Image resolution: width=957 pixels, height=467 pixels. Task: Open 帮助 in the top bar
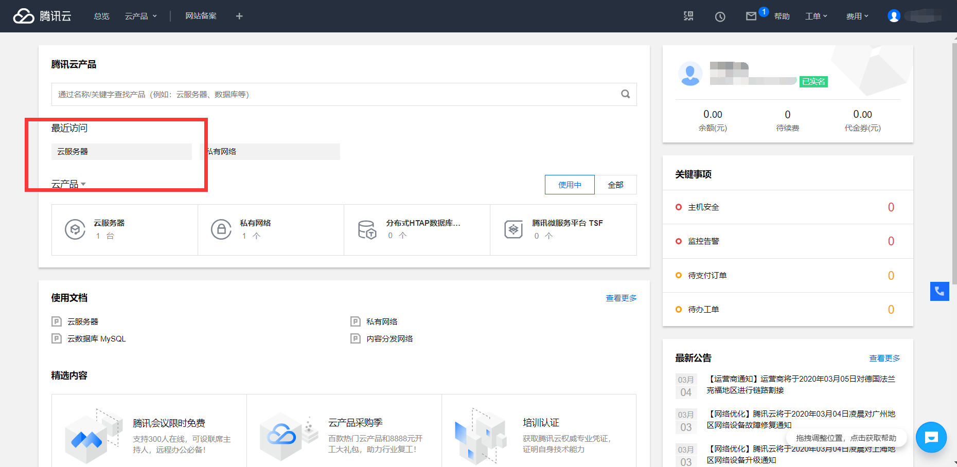[x=782, y=16]
